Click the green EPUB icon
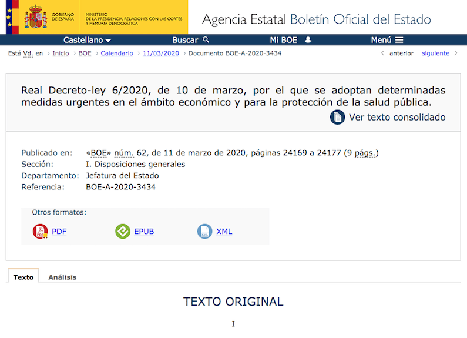Viewport: 467px width, 338px height. coord(123,231)
